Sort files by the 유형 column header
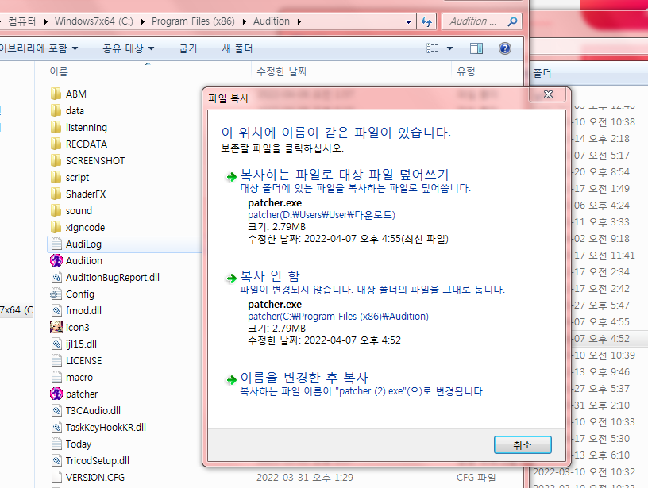This screenshot has height=488, width=648. coord(465,72)
